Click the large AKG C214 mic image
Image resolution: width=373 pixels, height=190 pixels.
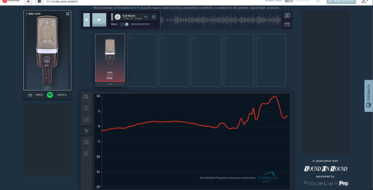47,51
